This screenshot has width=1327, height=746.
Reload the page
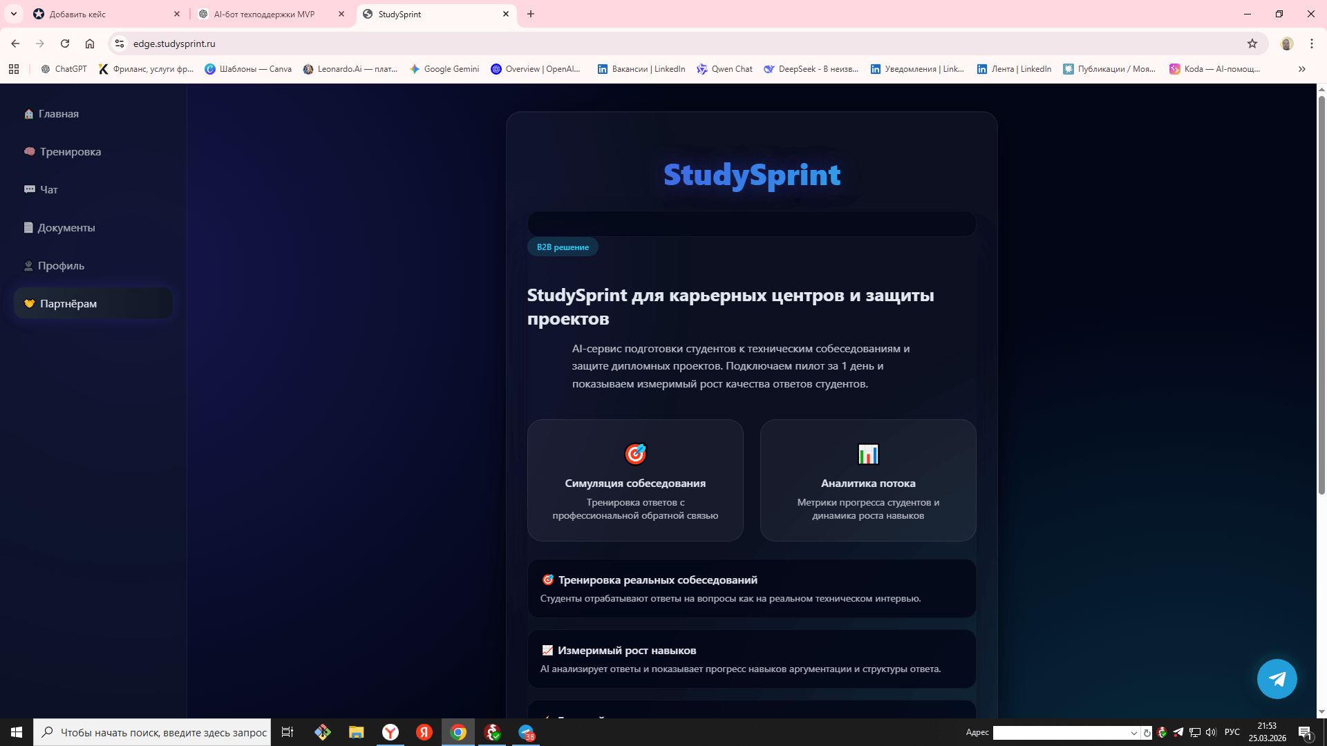click(65, 44)
